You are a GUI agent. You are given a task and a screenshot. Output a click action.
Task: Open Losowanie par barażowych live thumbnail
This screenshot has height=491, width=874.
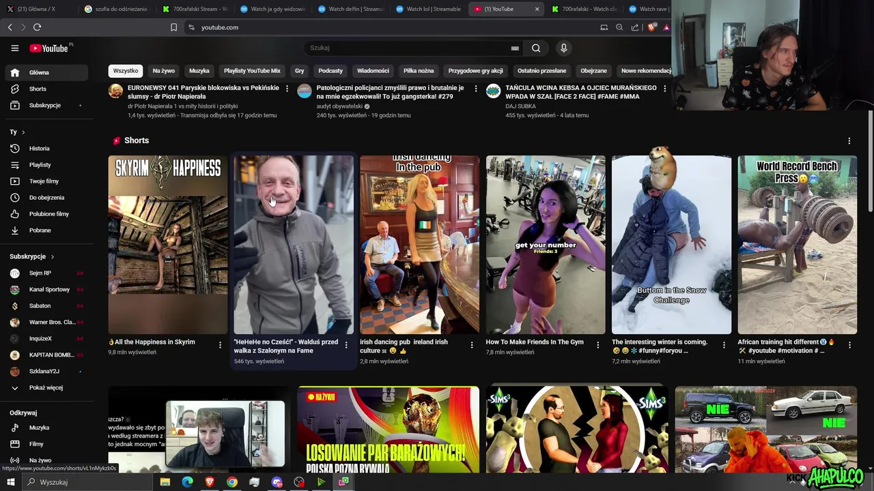point(388,430)
